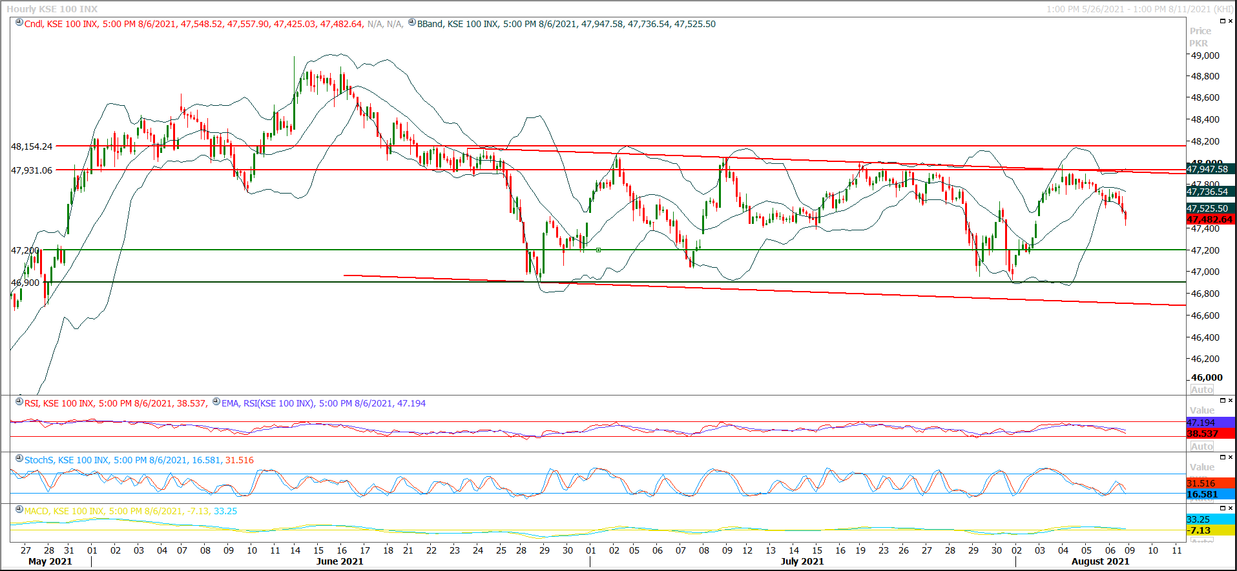Click the PKR currency label on the price axis
The image size is (1237, 571).
(1199, 43)
